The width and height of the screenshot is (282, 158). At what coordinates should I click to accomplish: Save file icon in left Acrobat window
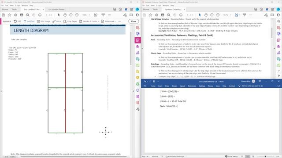click(x=4, y=15)
